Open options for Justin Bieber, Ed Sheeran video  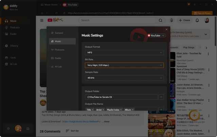[x=209, y=85]
